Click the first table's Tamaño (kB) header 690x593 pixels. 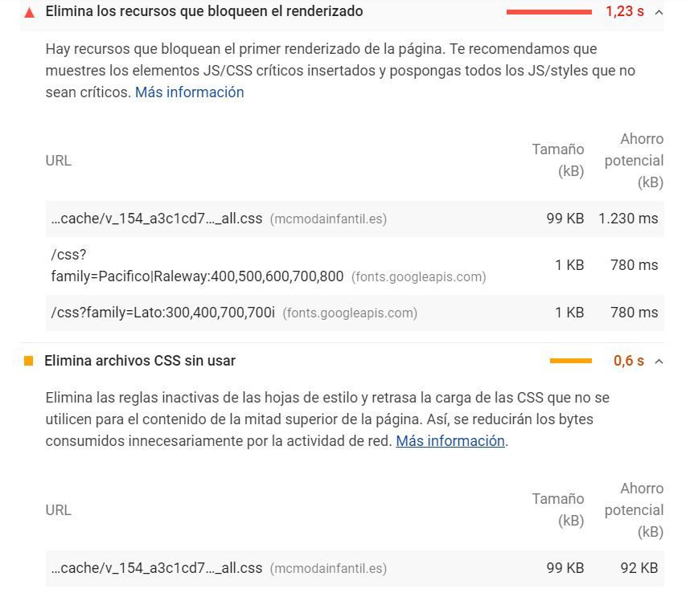pyautogui.click(x=558, y=160)
